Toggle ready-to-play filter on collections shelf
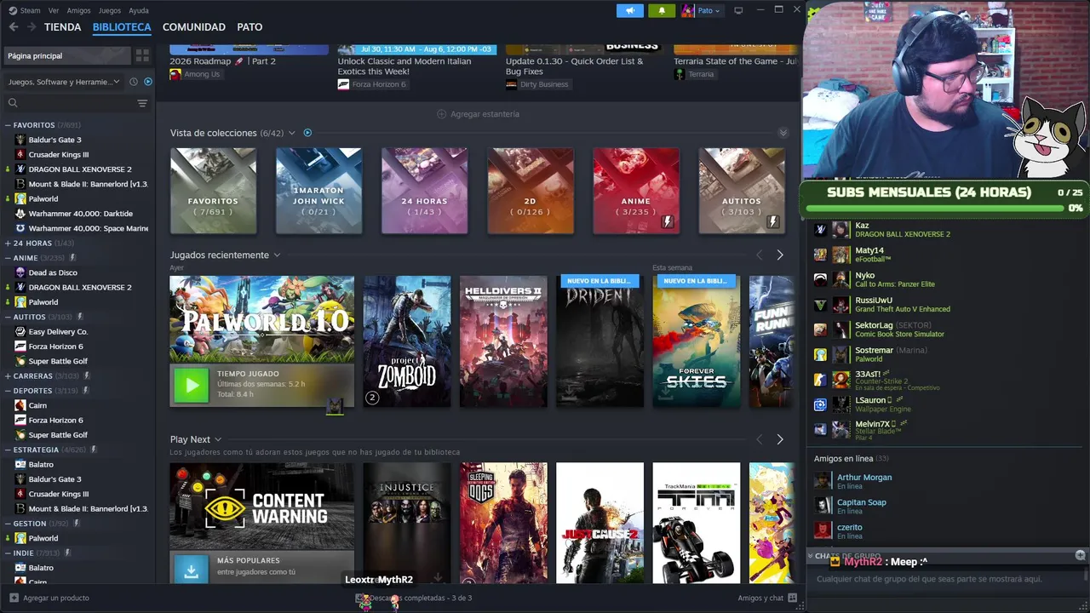 307,133
